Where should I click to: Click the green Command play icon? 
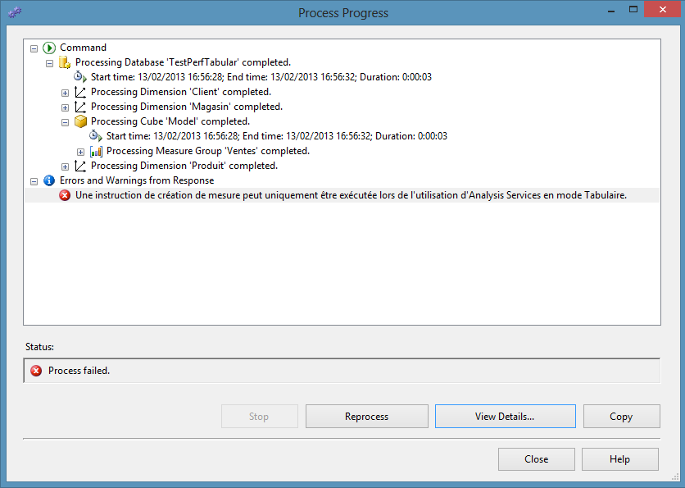coord(49,48)
